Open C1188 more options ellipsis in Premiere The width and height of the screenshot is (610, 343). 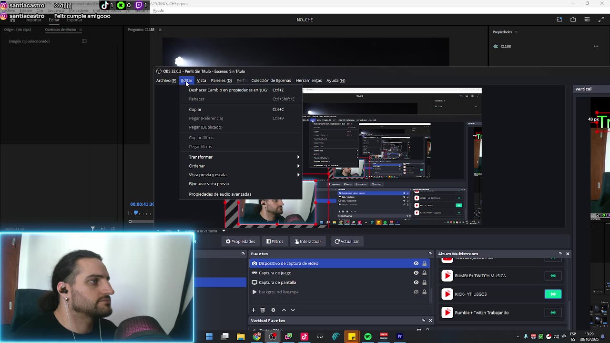coord(596,46)
